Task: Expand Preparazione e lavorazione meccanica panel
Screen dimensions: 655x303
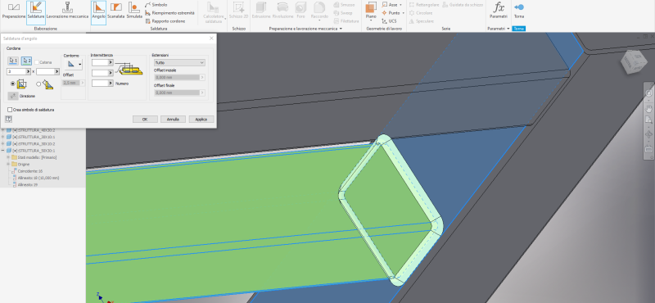Action: click(x=341, y=29)
